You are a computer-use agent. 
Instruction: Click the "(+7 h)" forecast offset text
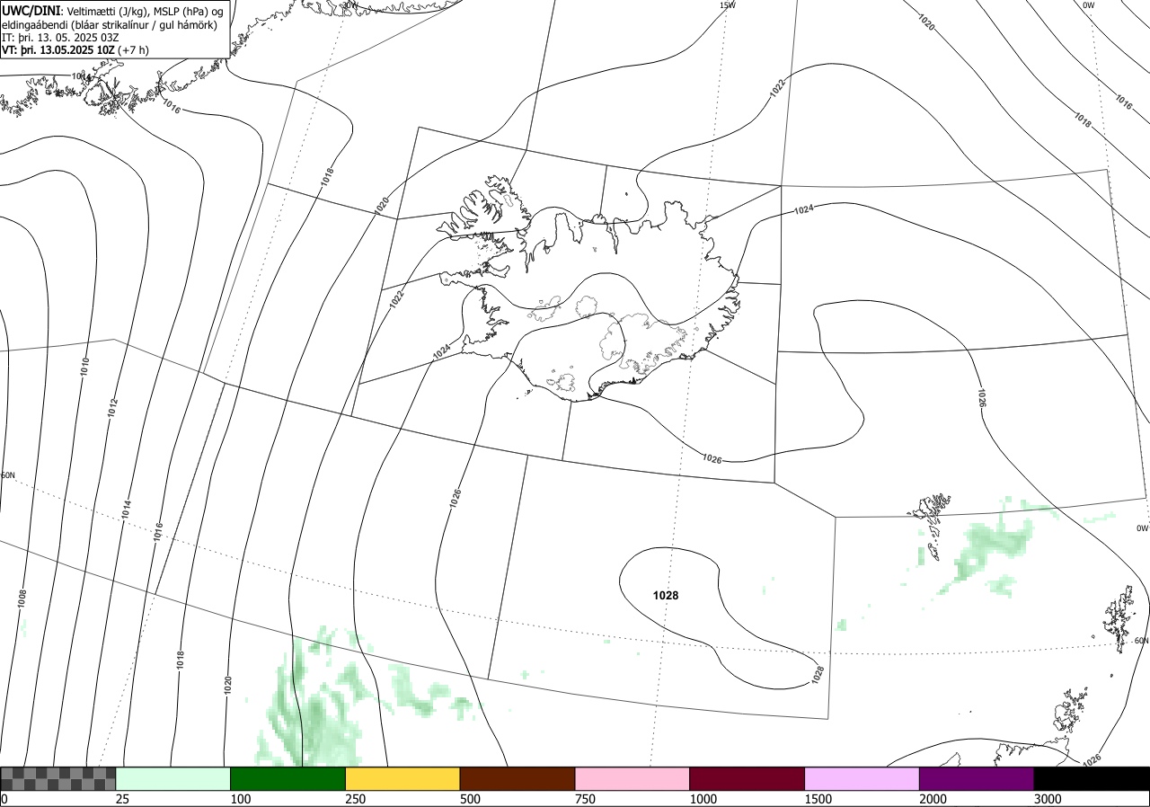click(133, 50)
